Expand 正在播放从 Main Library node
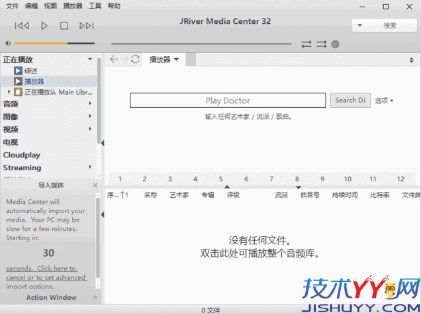The image size is (421, 313). 9,92
